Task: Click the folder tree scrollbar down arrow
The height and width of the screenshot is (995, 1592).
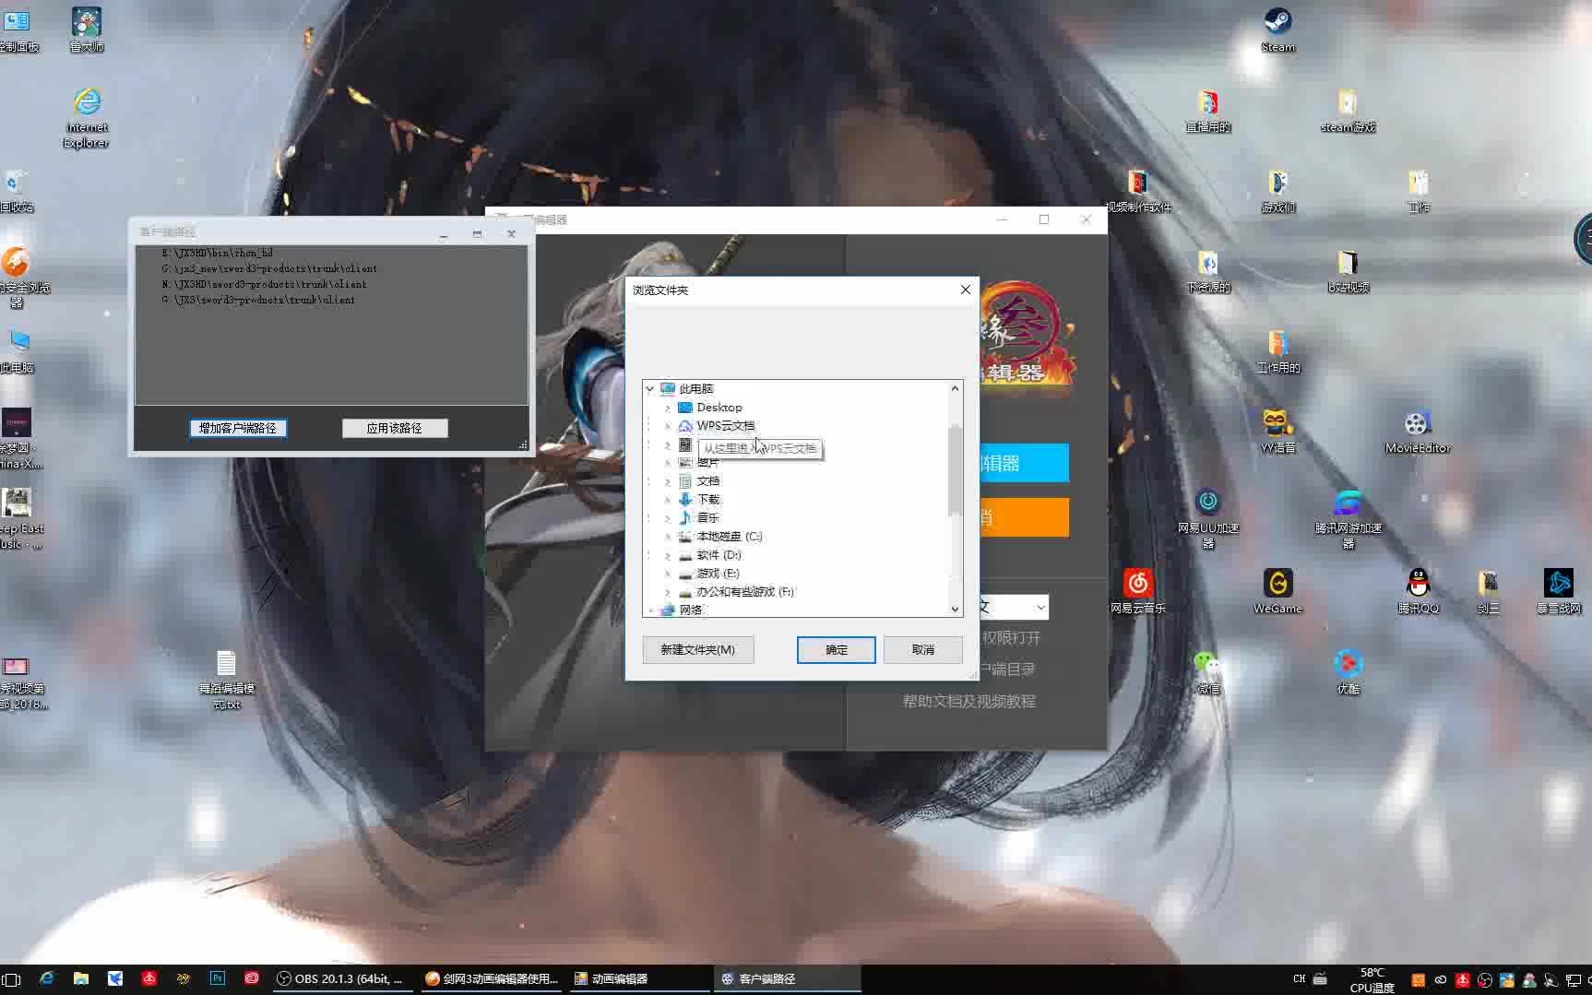Action: pos(955,609)
